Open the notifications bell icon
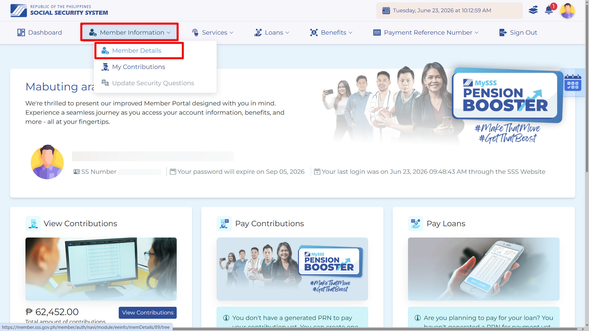 pyautogui.click(x=549, y=10)
